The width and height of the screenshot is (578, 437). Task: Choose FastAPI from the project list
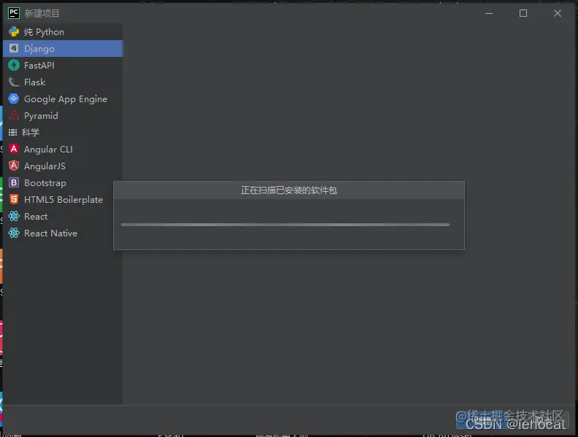point(63,65)
